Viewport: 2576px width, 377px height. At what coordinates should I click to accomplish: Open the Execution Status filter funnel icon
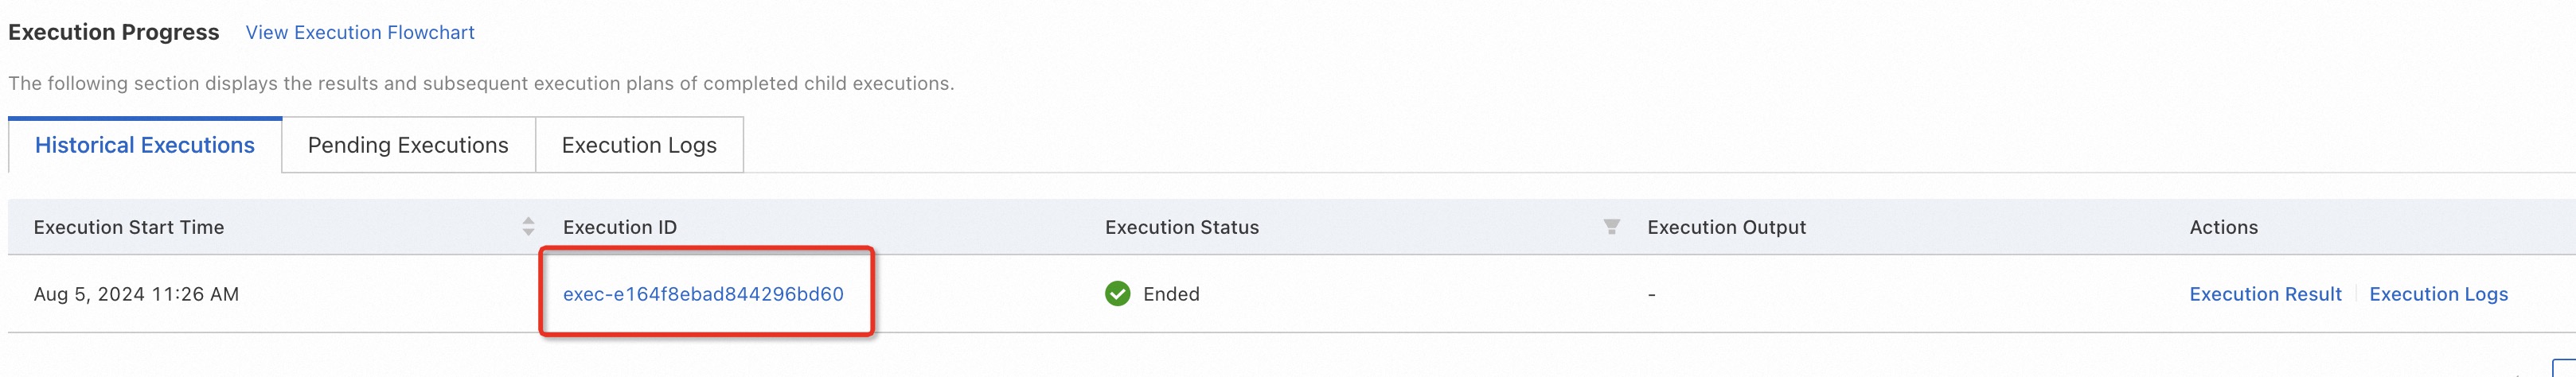1611,227
